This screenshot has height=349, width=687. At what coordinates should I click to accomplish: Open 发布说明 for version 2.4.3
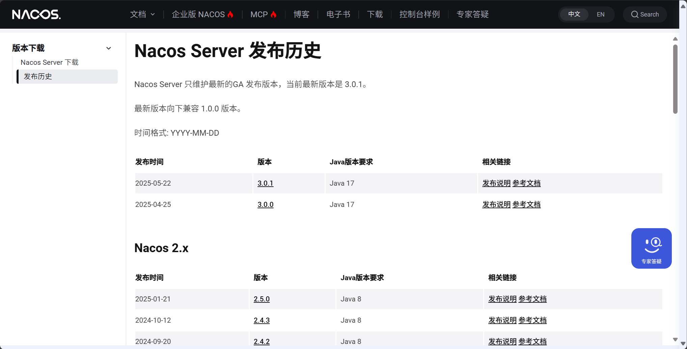click(502, 320)
